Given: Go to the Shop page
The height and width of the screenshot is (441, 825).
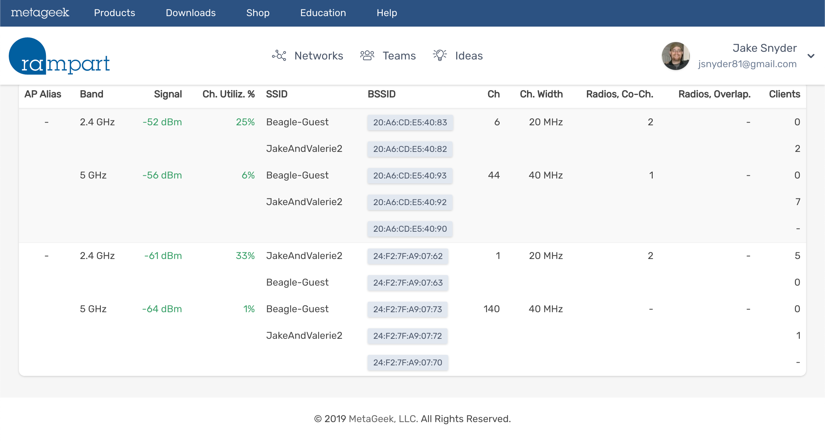Looking at the screenshot, I should (x=258, y=13).
